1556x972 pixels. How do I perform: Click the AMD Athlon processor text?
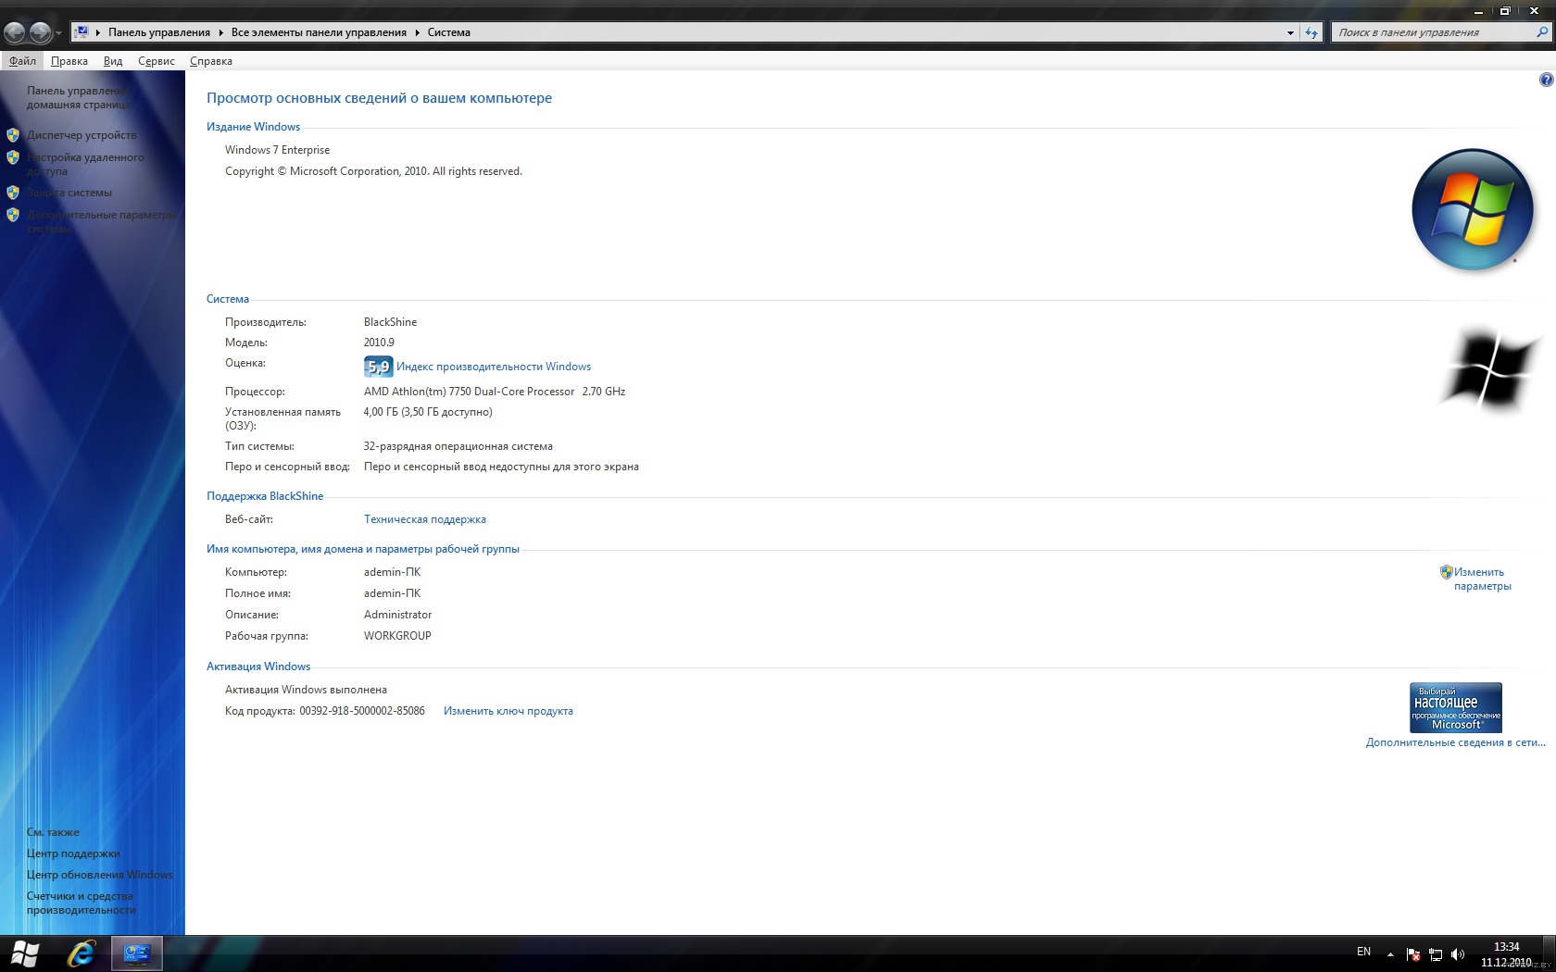click(495, 392)
